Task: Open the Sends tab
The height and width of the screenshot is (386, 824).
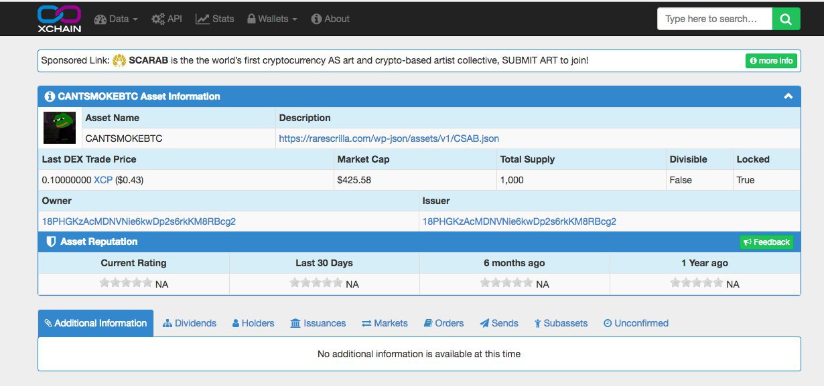Action: [x=499, y=323]
